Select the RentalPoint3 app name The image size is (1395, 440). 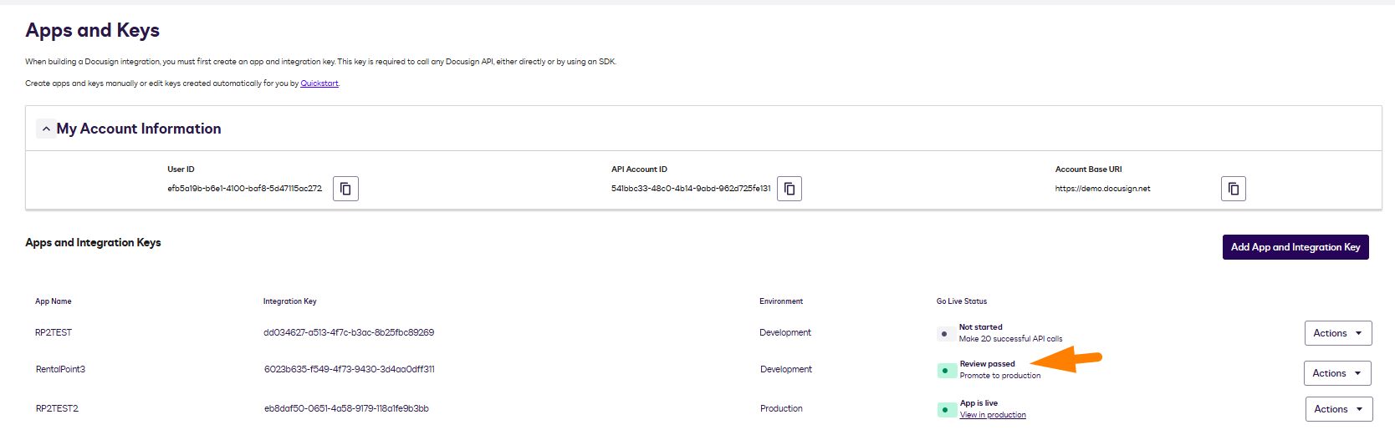click(60, 369)
